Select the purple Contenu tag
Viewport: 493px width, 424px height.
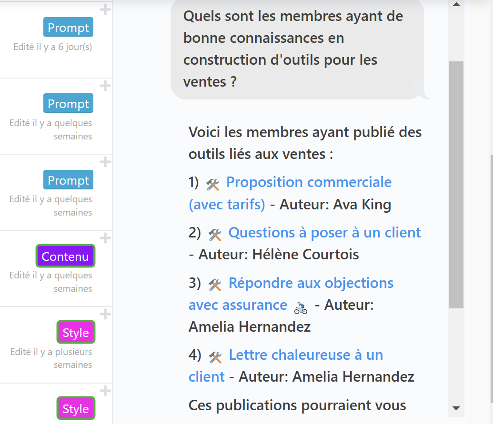pyautogui.click(x=65, y=256)
